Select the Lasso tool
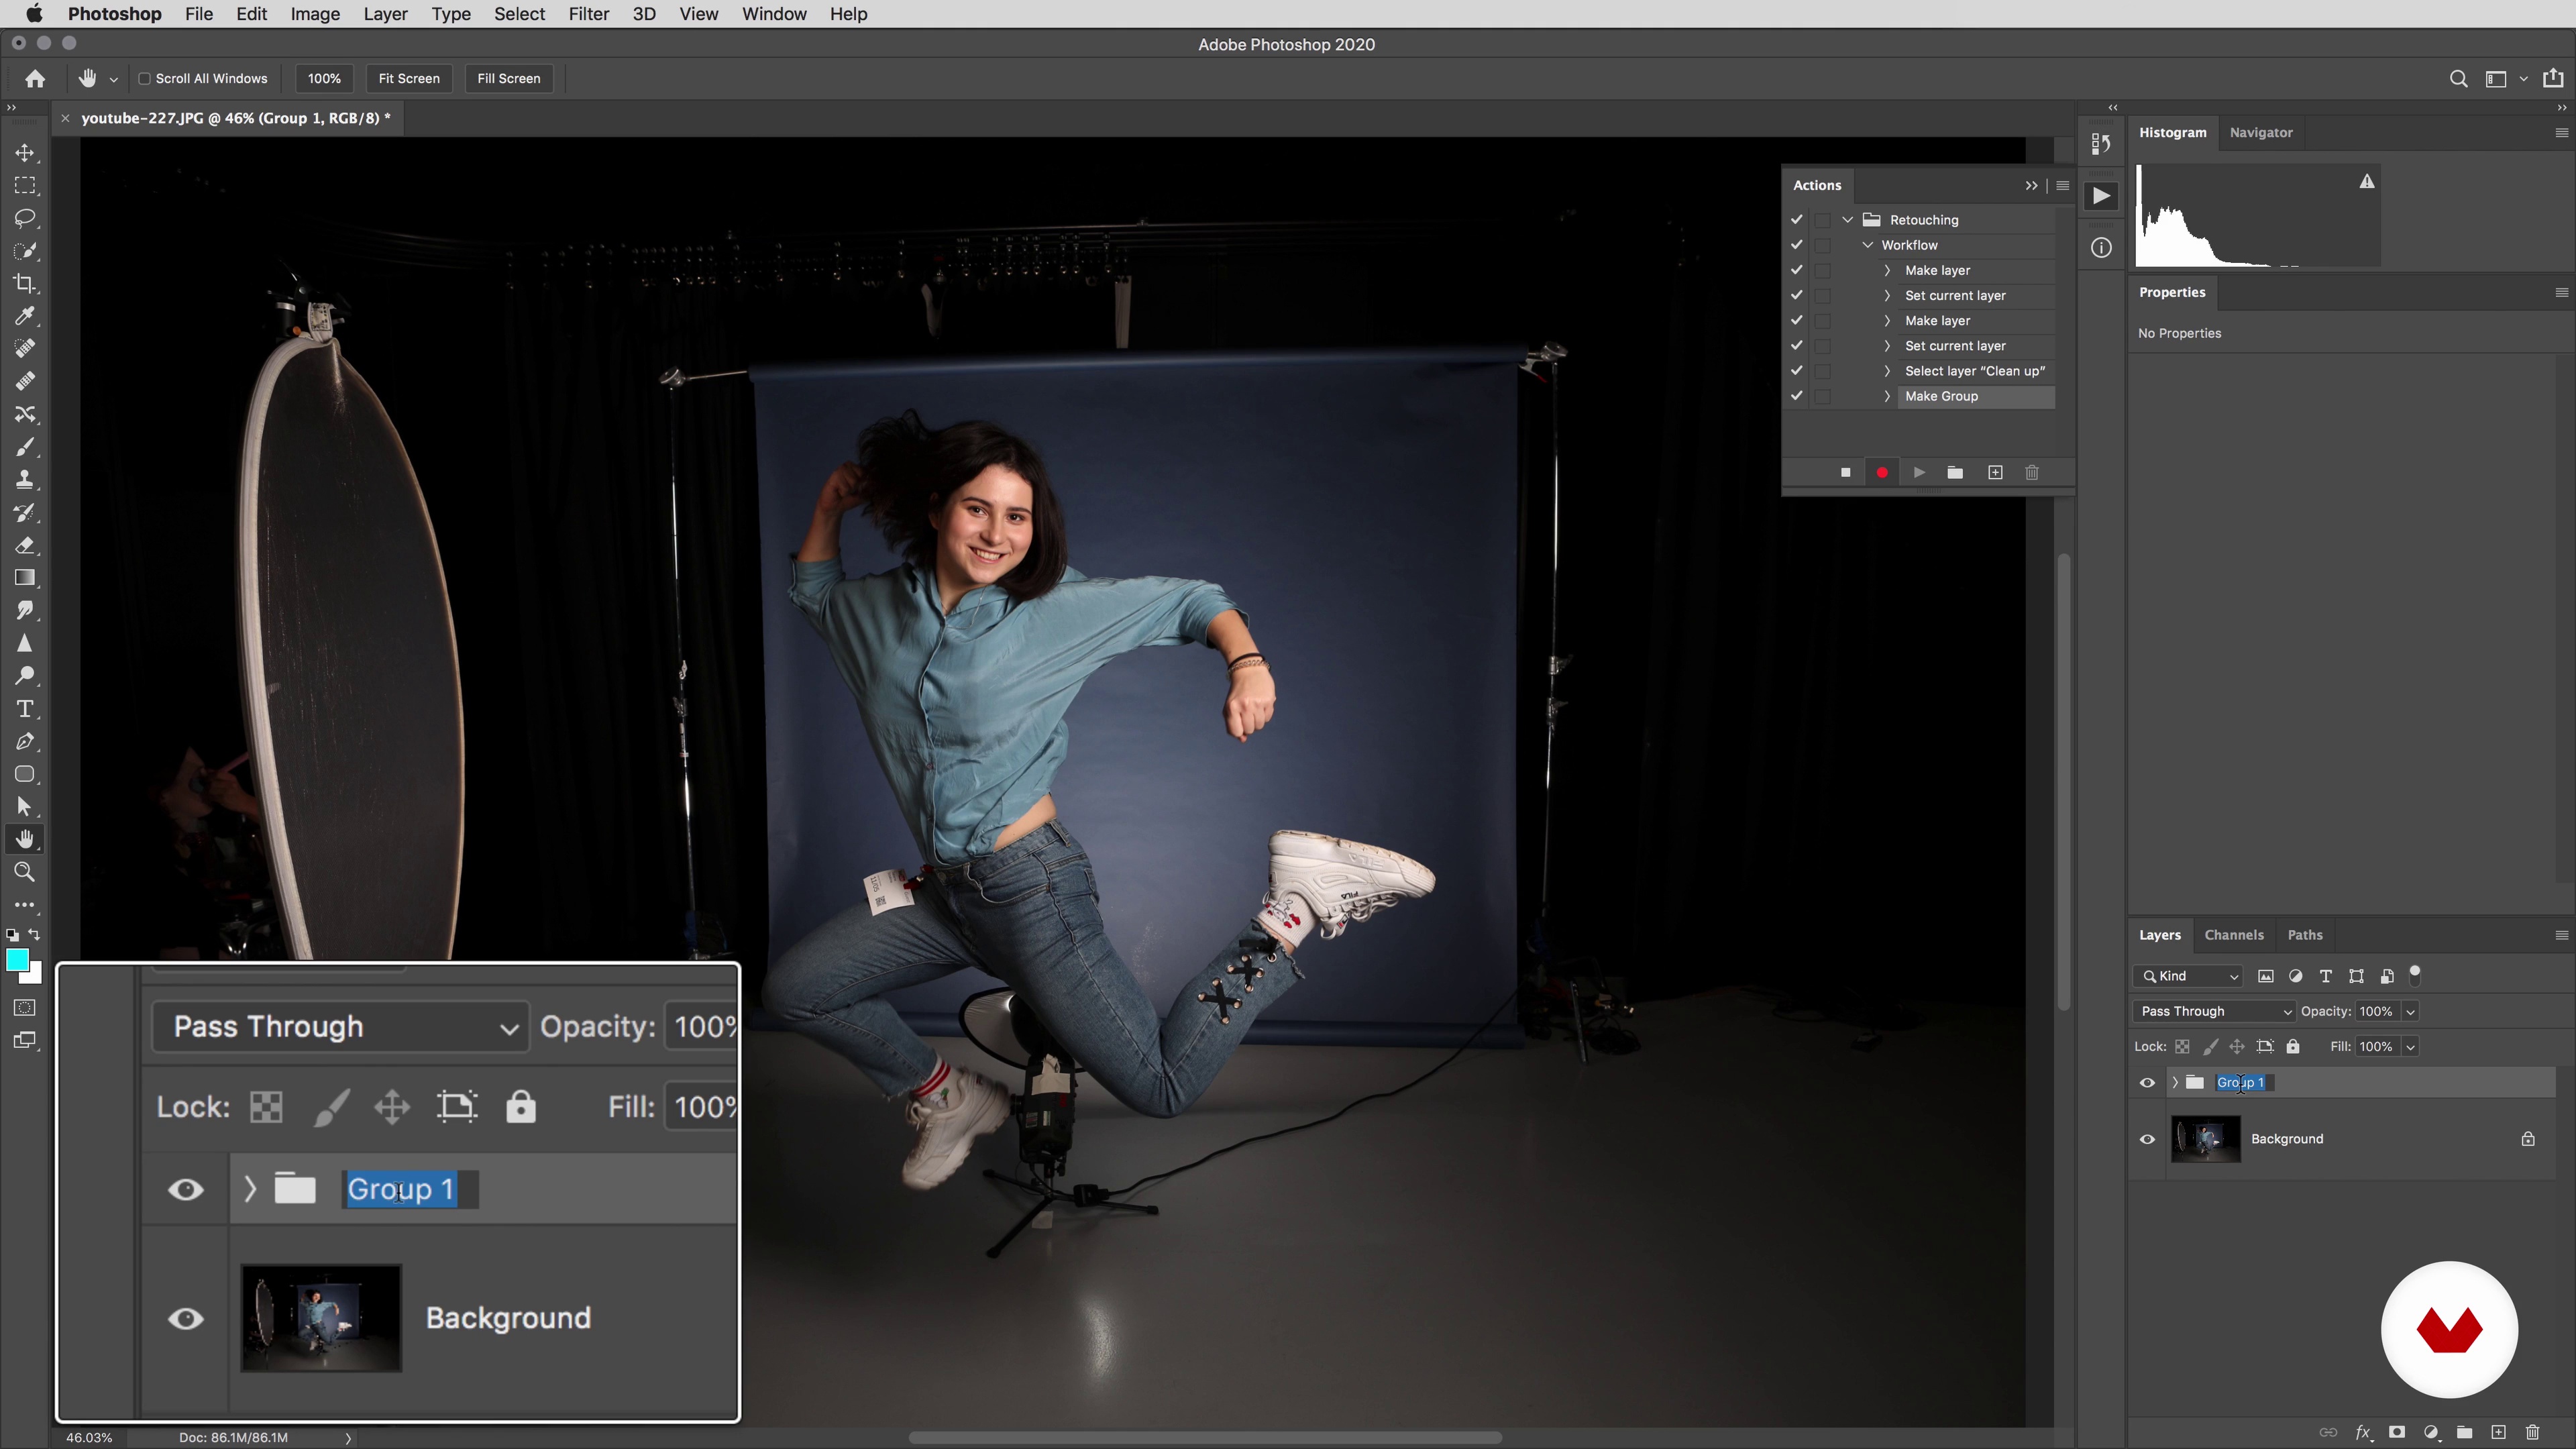Image resolution: width=2576 pixels, height=1449 pixels. point(25,218)
